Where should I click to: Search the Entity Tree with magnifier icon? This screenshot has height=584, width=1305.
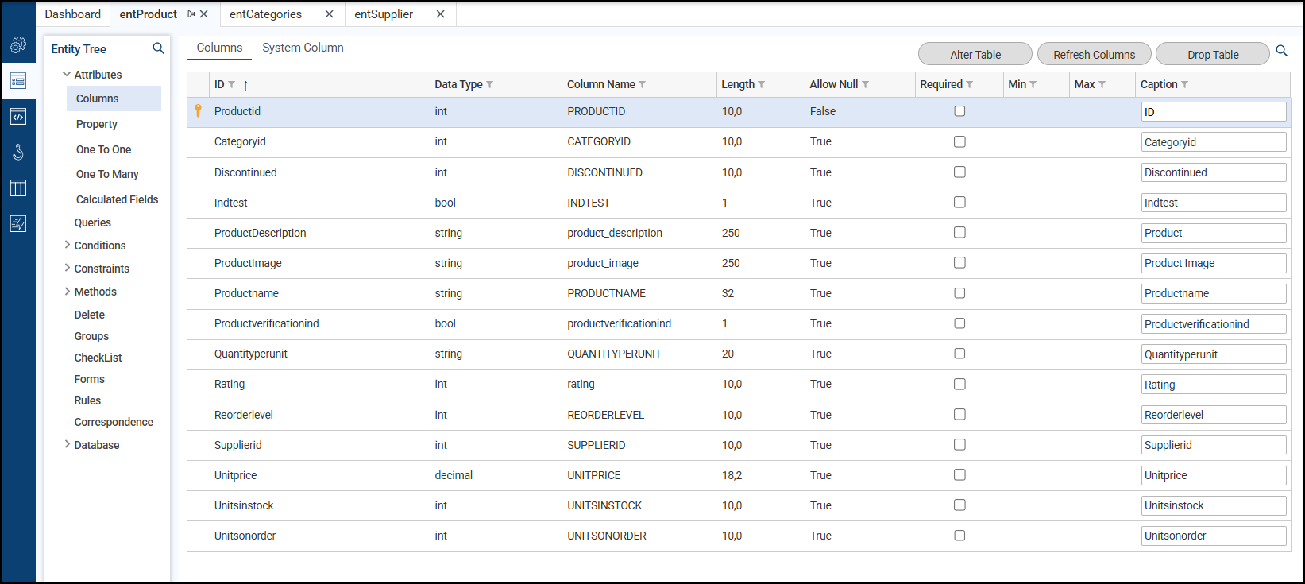coord(159,48)
